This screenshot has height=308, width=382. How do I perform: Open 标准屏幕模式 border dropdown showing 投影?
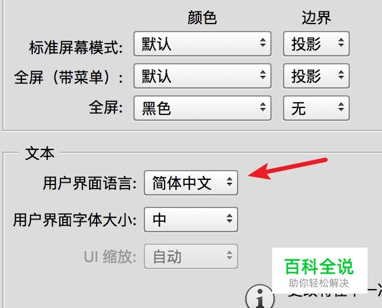[x=316, y=44]
